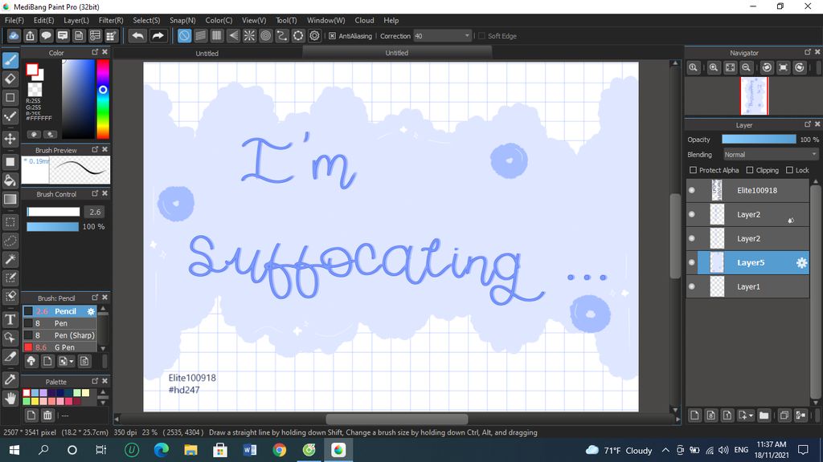Viewport: 823px width, 462px height.
Task: Enable the Soft Edge checkbox
Action: click(481, 36)
